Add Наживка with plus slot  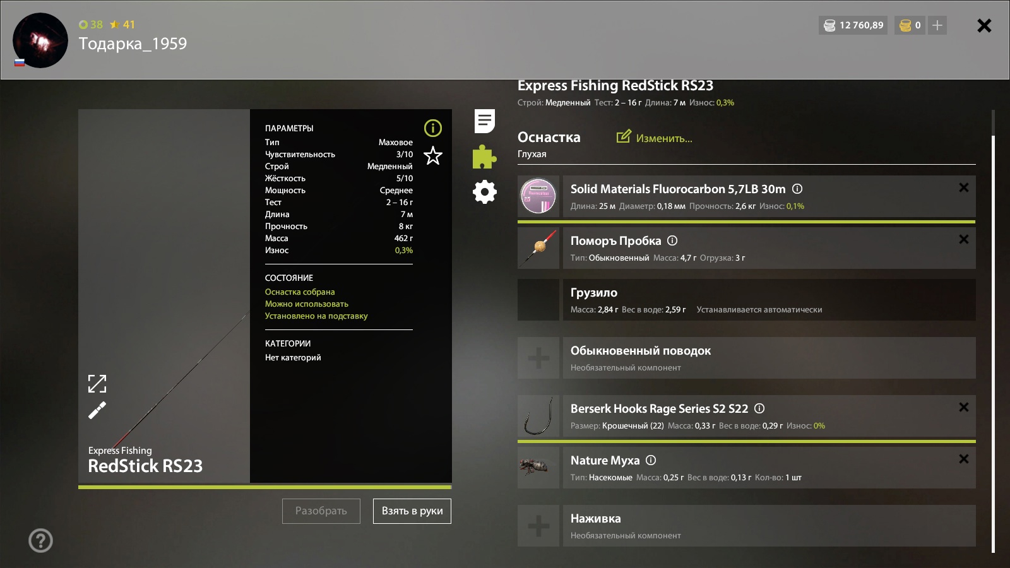coord(538,526)
